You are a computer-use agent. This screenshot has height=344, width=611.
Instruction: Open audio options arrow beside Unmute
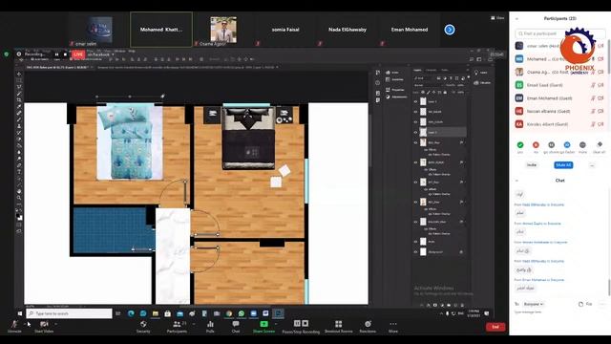[25, 324]
